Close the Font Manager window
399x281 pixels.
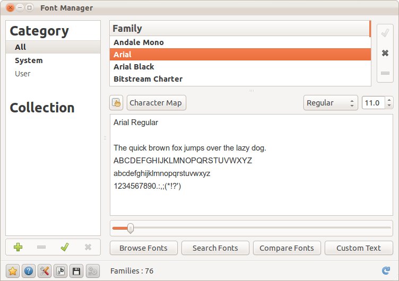pyautogui.click(x=10, y=7)
